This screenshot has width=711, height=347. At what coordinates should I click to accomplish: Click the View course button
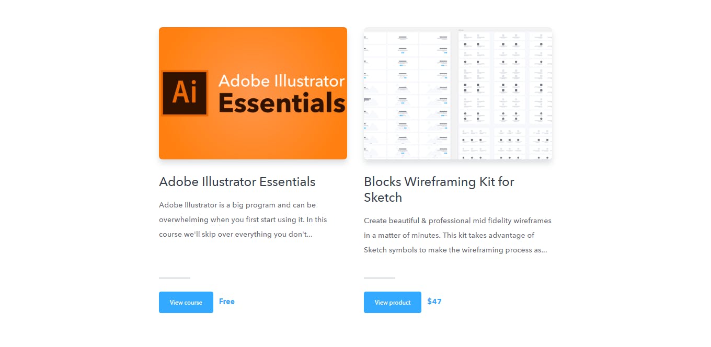click(186, 302)
